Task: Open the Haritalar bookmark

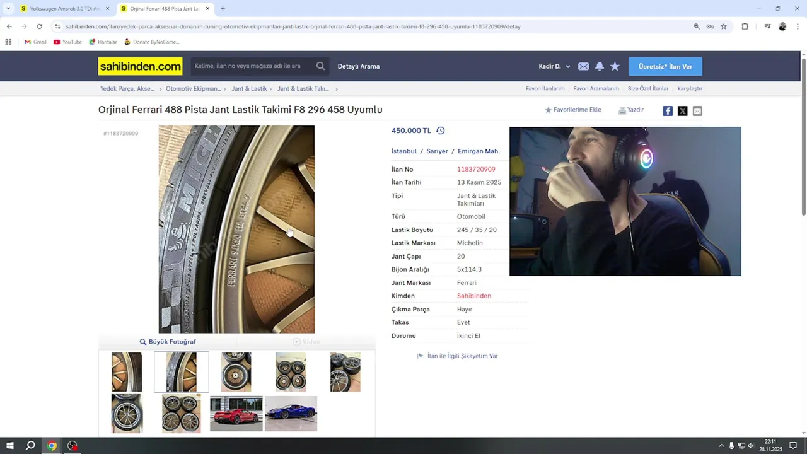Action: click(x=103, y=42)
